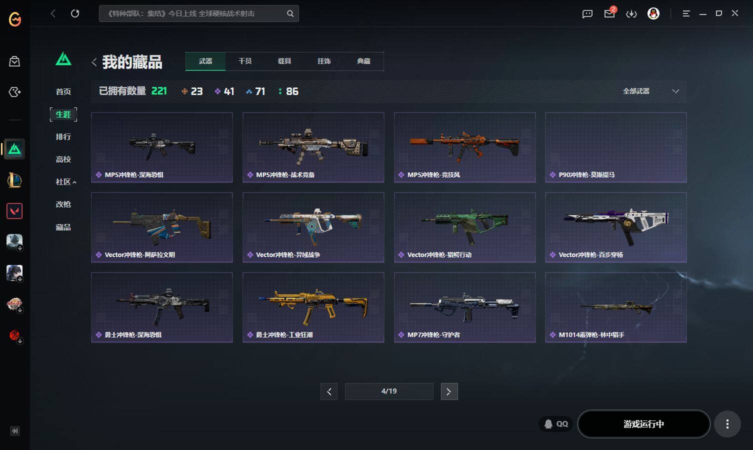The width and height of the screenshot is (753, 450).
Task: Open the download manager icon
Action: (x=631, y=14)
